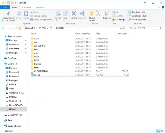Paste shortcut with Incolla collegamento
Image resolution: width=165 pixels, height=133 pixels.
coord(41,20)
